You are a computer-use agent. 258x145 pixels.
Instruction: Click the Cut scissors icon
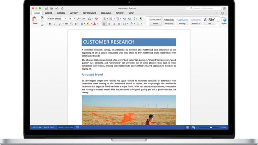point(42,17)
